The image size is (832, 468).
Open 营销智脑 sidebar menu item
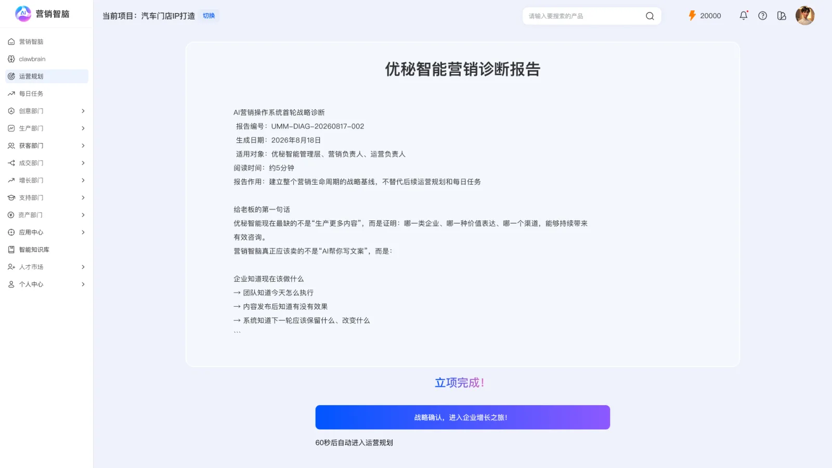[47, 42]
